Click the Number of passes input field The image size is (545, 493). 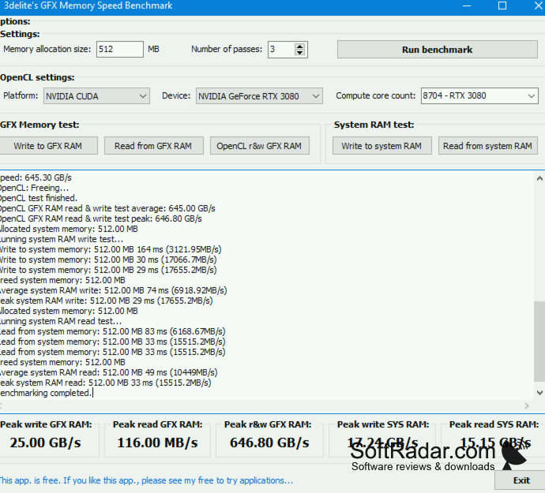click(x=281, y=49)
